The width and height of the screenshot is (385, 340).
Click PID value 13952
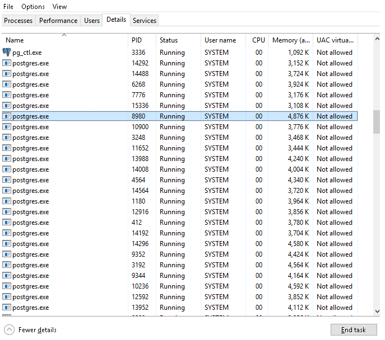click(x=140, y=308)
